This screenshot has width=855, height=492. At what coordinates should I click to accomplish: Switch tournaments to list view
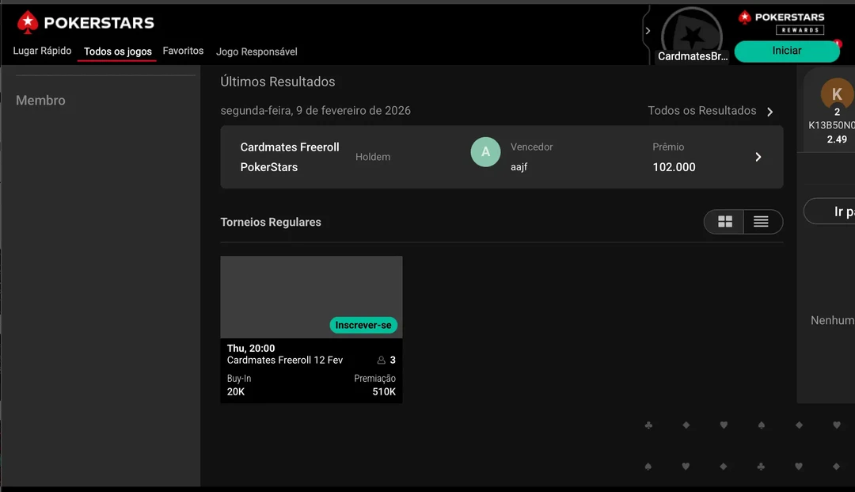tap(761, 222)
